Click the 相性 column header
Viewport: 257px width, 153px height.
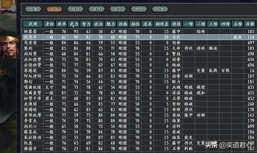[135, 24]
